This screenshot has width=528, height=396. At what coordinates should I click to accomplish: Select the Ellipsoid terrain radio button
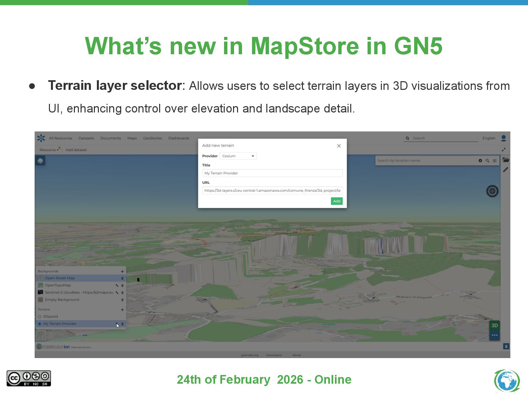pos(40,317)
